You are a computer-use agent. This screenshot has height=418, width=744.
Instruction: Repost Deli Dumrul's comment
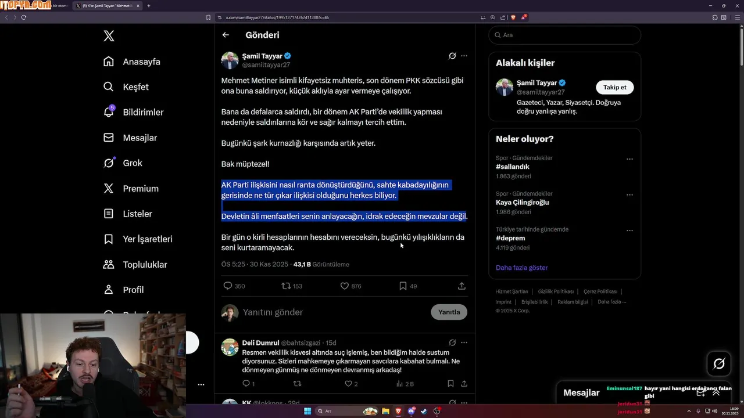click(x=297, y=384)
